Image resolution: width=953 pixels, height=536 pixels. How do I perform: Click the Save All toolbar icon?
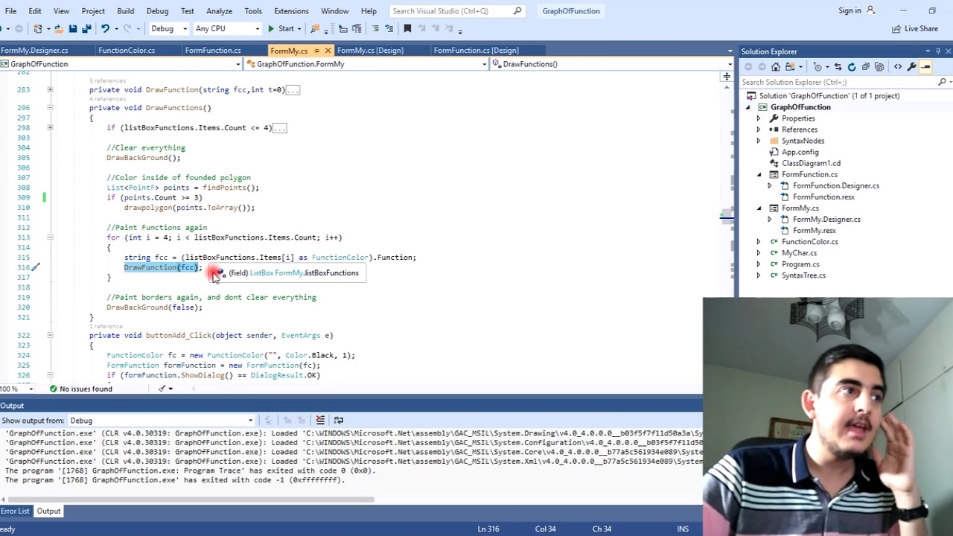pos(86,28)
